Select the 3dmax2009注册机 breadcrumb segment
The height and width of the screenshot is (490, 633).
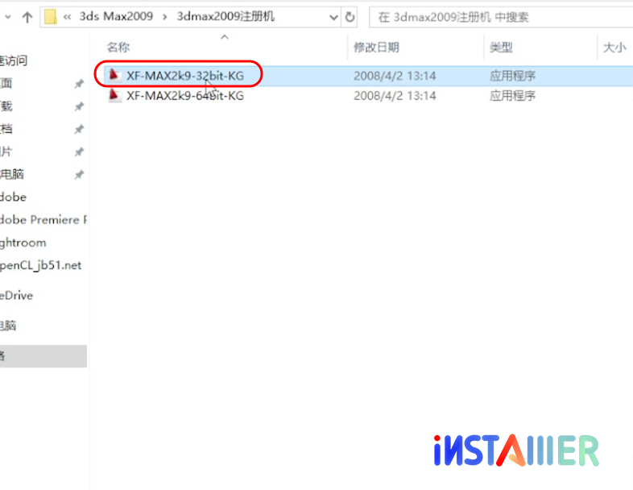[x=225, y=16]
